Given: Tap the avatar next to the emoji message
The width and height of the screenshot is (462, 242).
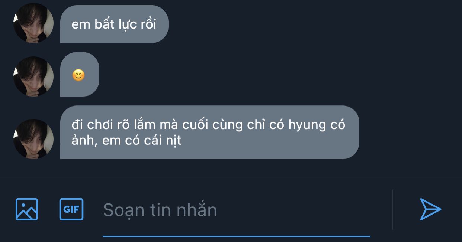Looking at the screenshot, I should [33, 76].
